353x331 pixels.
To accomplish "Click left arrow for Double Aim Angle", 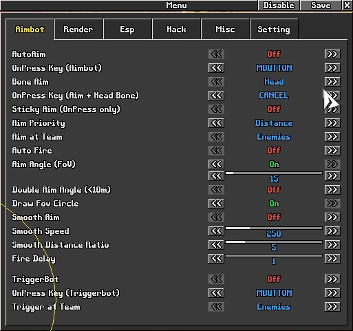I will click(216, 190).
